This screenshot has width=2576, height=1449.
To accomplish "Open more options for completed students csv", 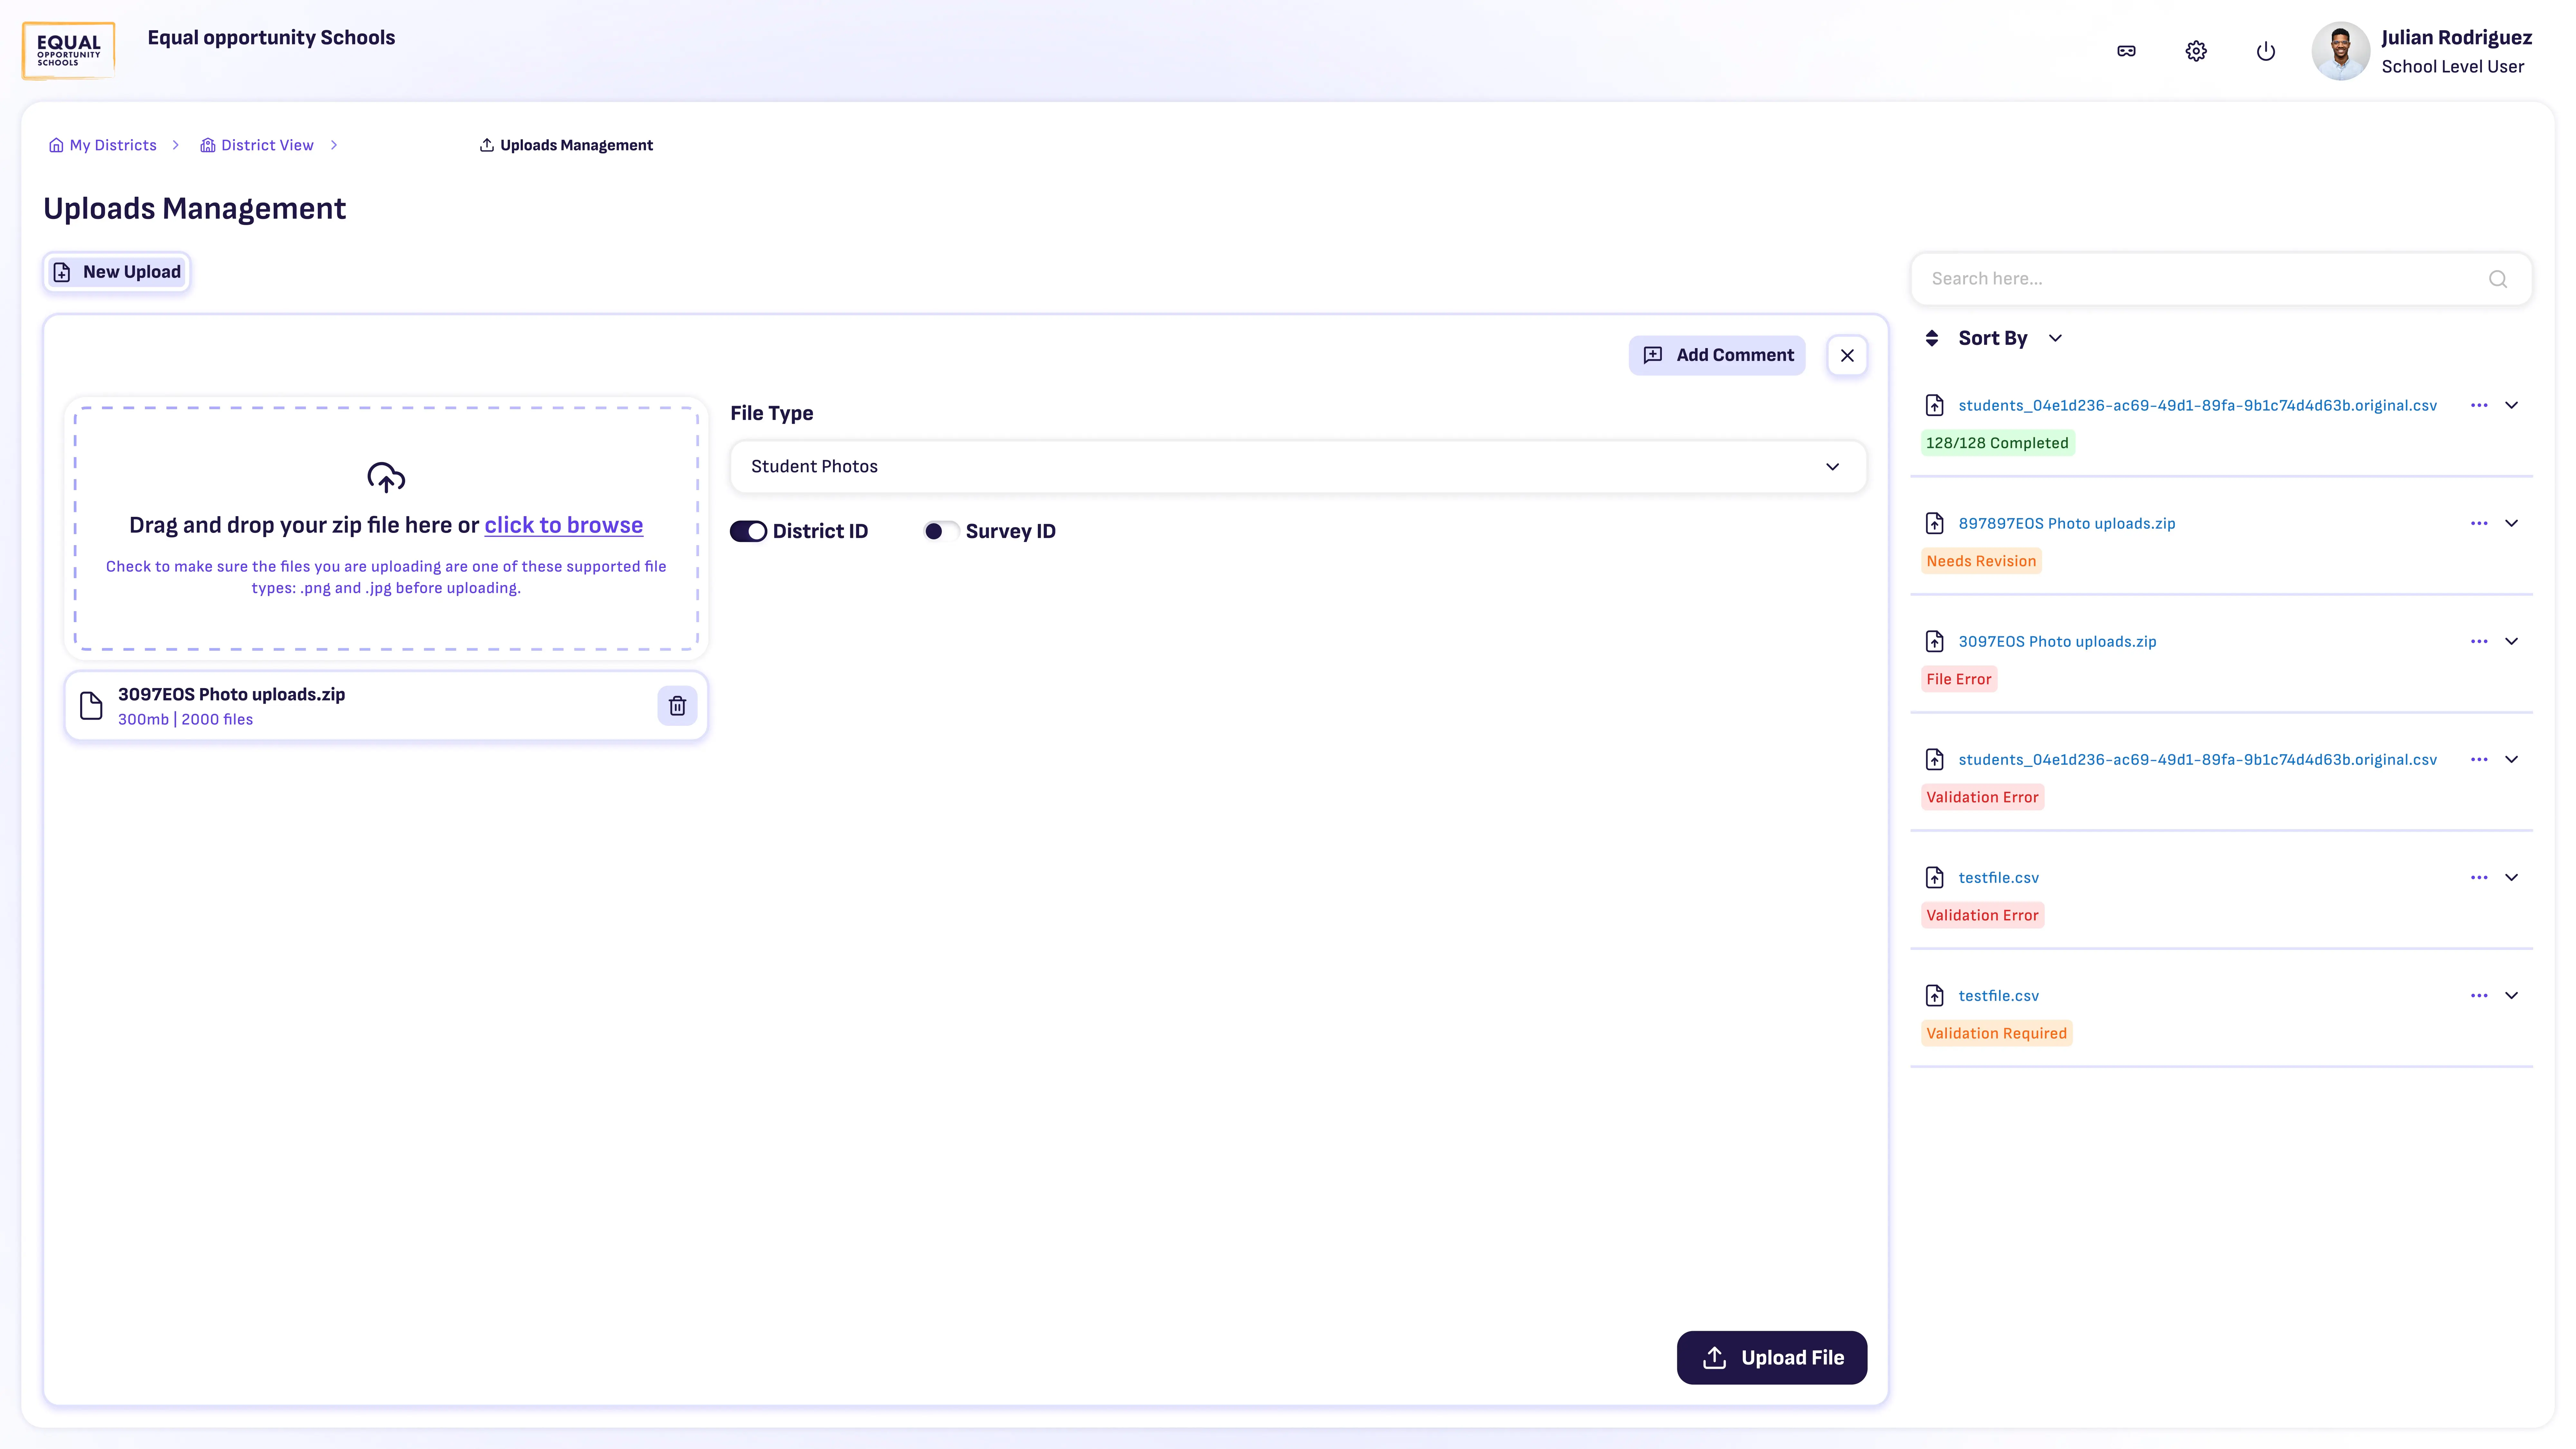I will pos(2479,405).
